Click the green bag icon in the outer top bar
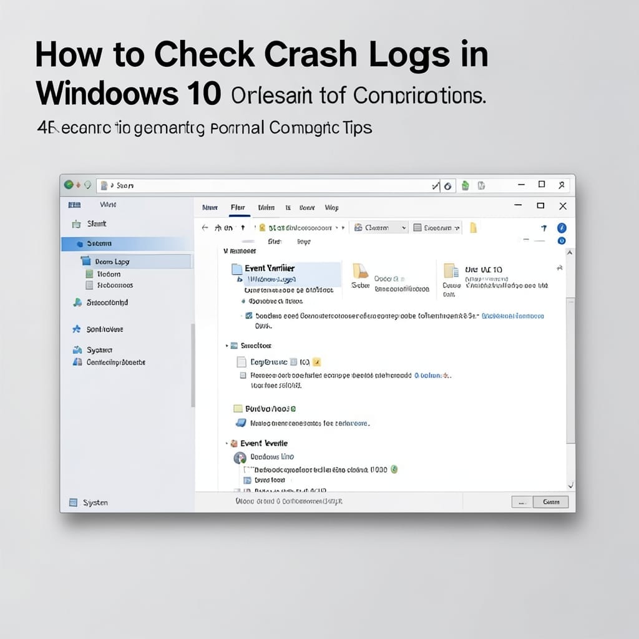The width and height of the screenshot is (639, 639). point(466,186)
